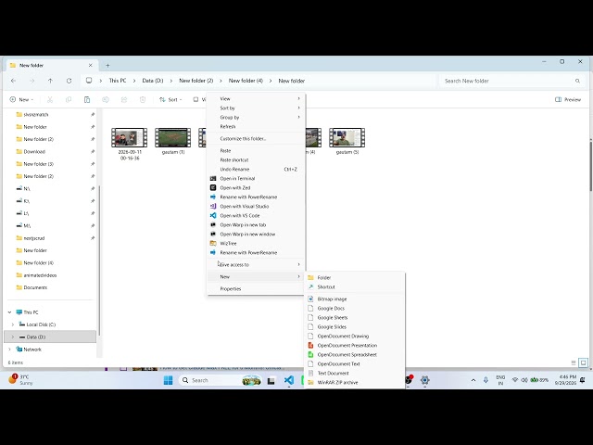This screenshot has width=593, height=445.
Task: Choose Open with Visual Studio
Action: (256, 206)
